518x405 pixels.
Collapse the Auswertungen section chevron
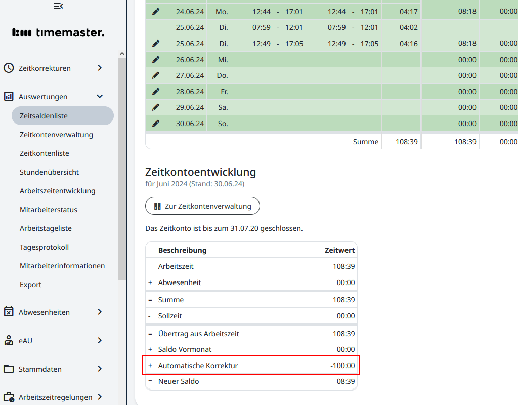tap(100, 96)
